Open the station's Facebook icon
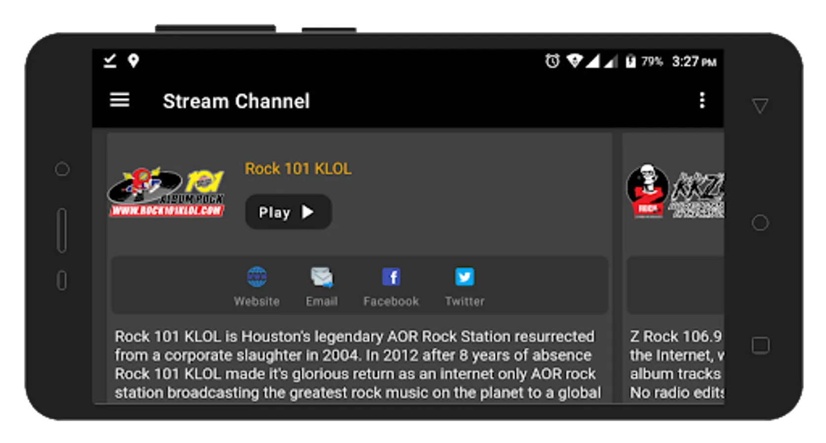Viewport: 826px width, 443px height. pos(391,277)
